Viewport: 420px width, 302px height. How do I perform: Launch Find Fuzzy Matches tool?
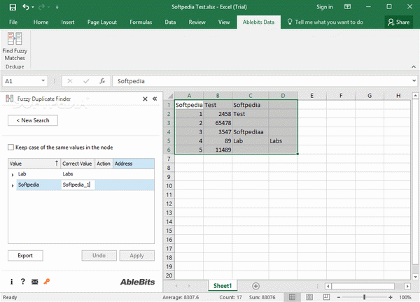15,47
